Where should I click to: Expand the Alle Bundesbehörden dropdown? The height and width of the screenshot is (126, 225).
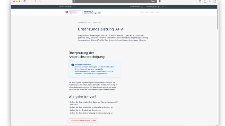(67, 7)
